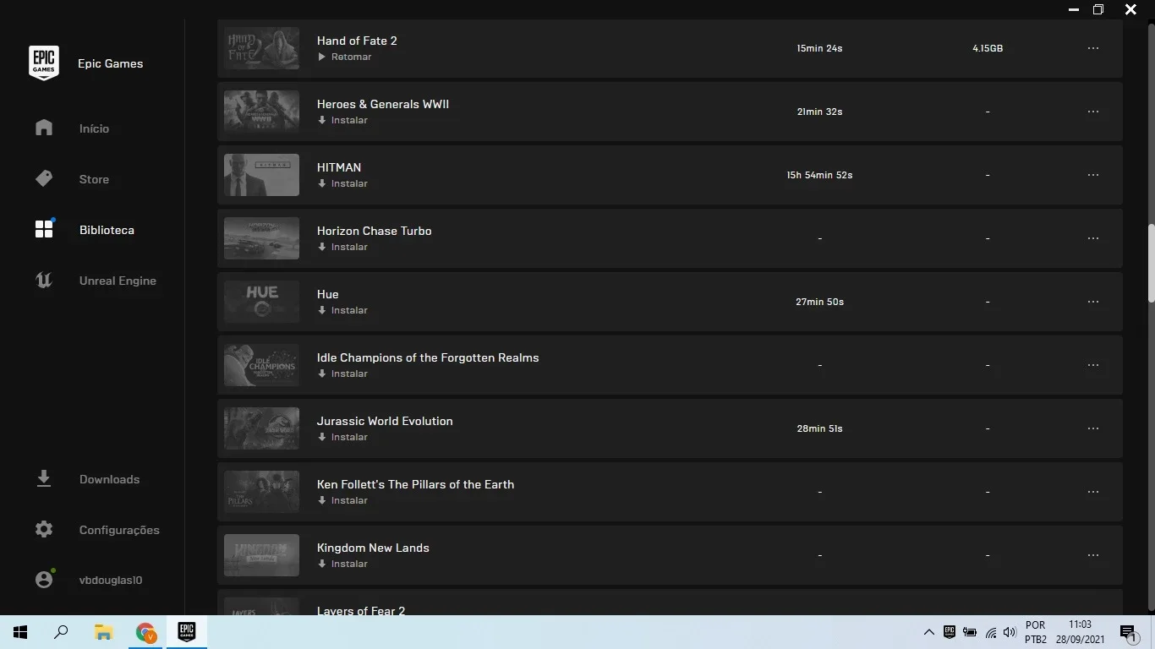Click Instalar under Heroes & Generals WWII
Image resolution: width=1155 pixels, height=649 pixels.
[x=342, y=120]
